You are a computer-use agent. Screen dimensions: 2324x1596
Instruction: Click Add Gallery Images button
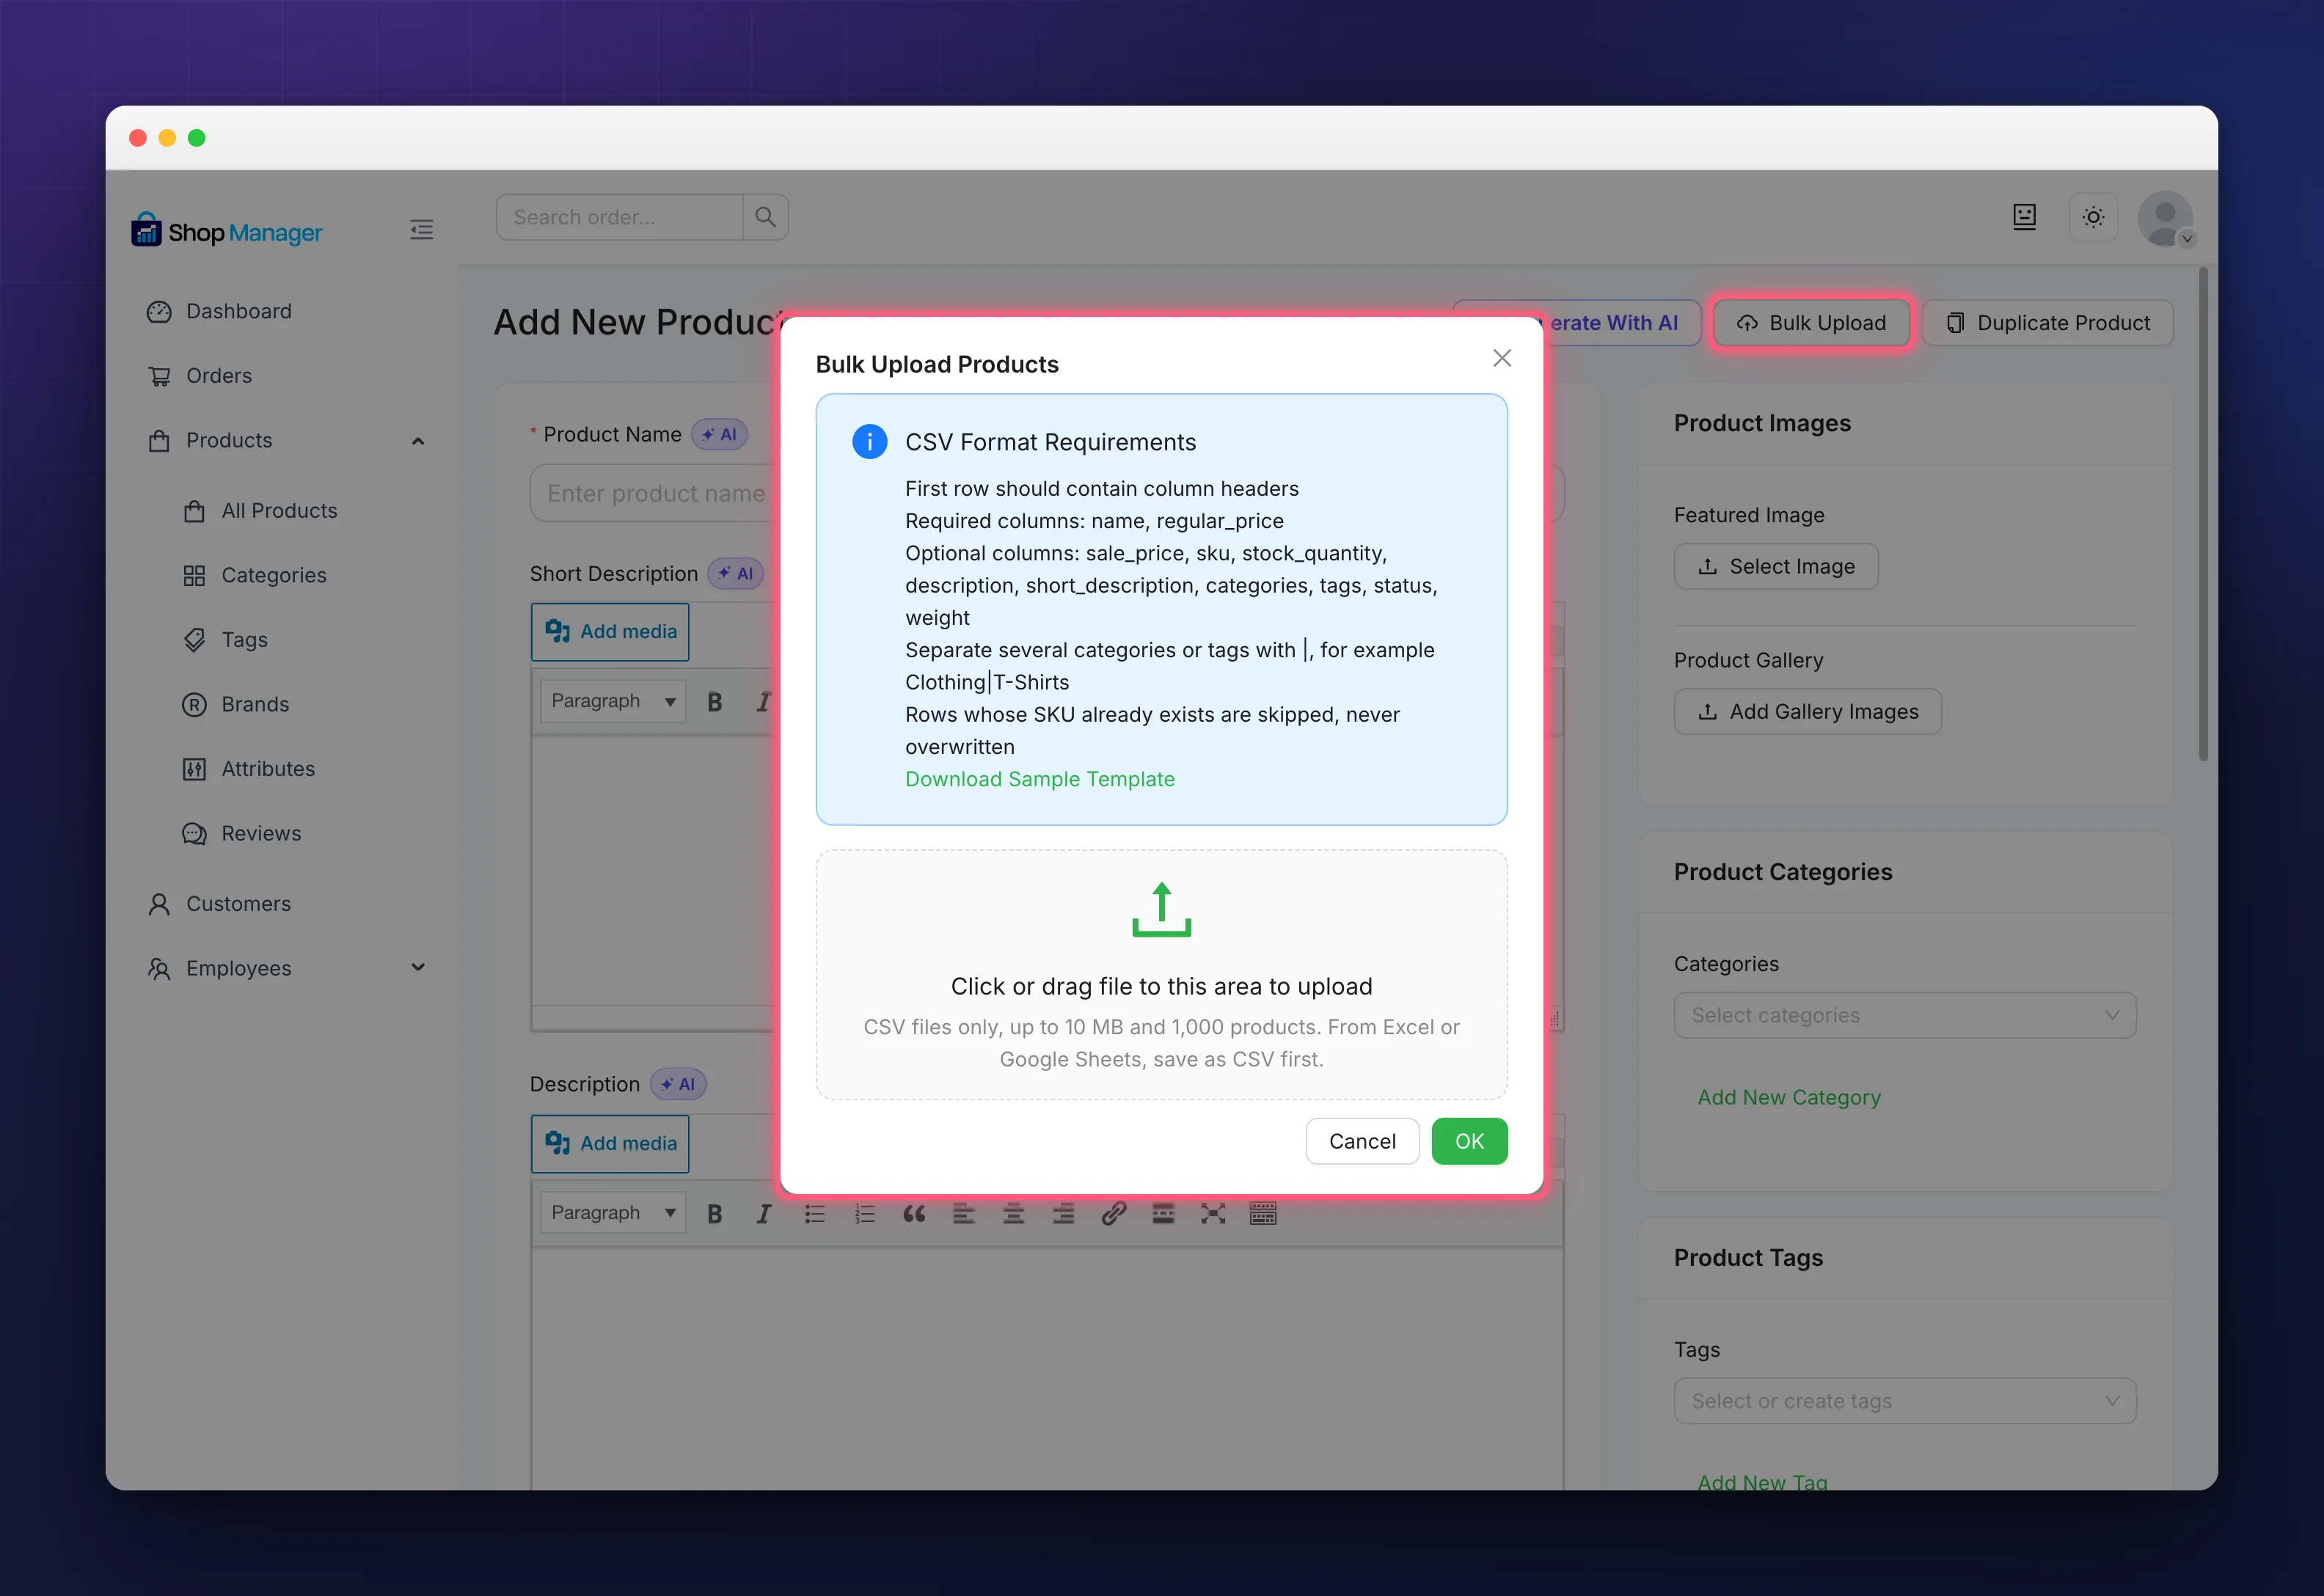pos(1808,712)
